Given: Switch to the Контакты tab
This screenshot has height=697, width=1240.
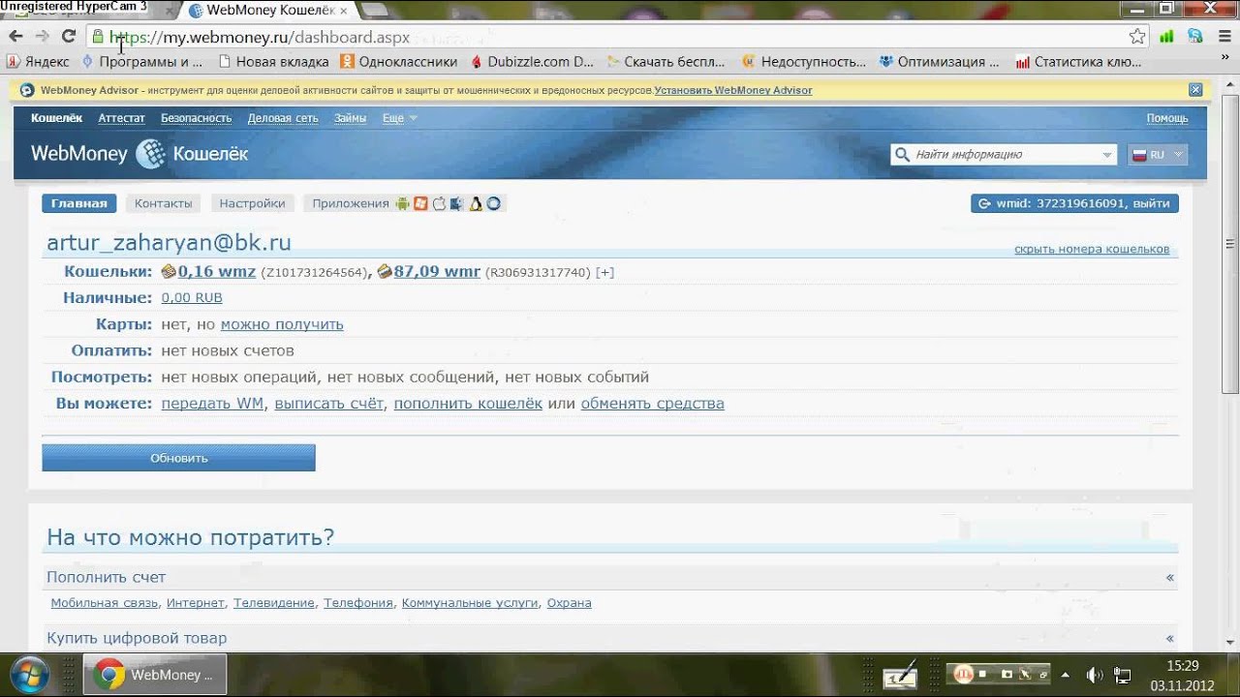Looking at the screenshot, I should (163, 203).
